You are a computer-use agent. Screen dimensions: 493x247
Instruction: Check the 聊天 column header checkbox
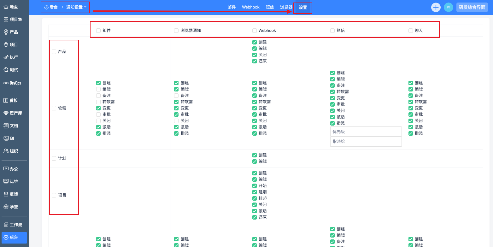[x=411, y=31]
